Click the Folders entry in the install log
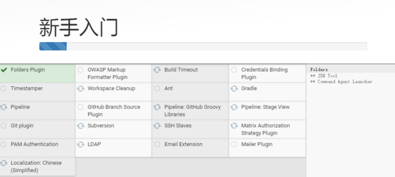 [x=319, y=69]
